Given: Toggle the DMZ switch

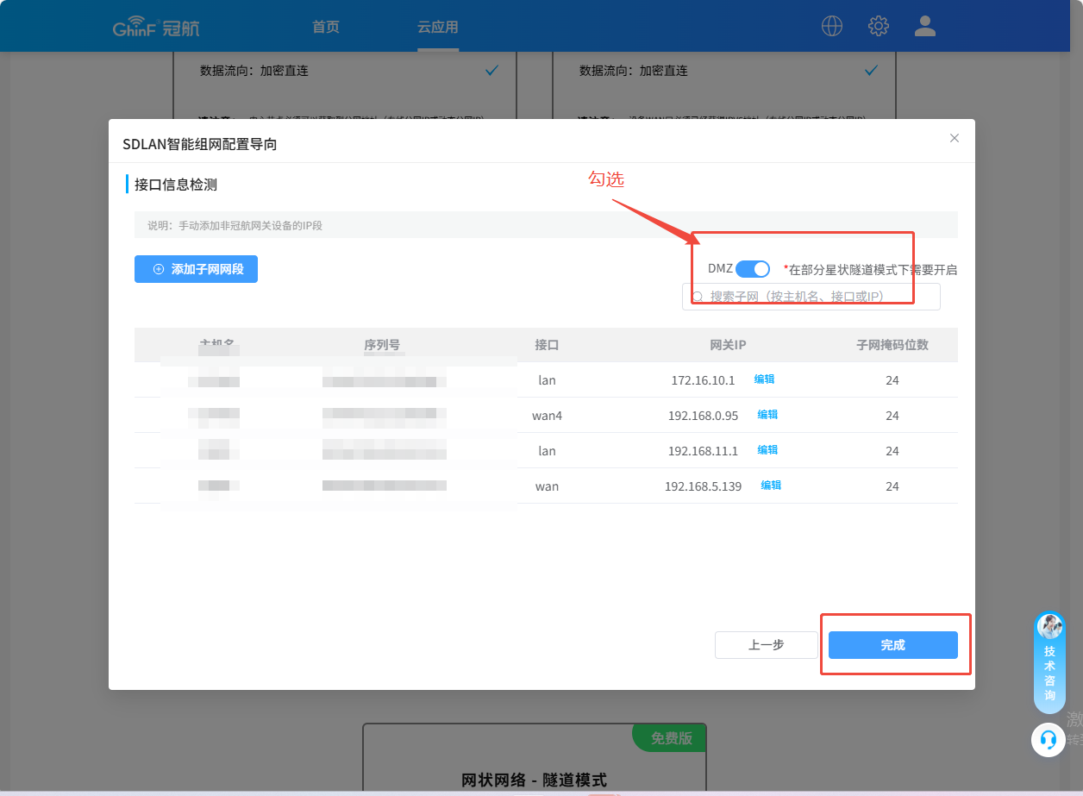Looking at the screenshot, I should click(x=753, y=269).
